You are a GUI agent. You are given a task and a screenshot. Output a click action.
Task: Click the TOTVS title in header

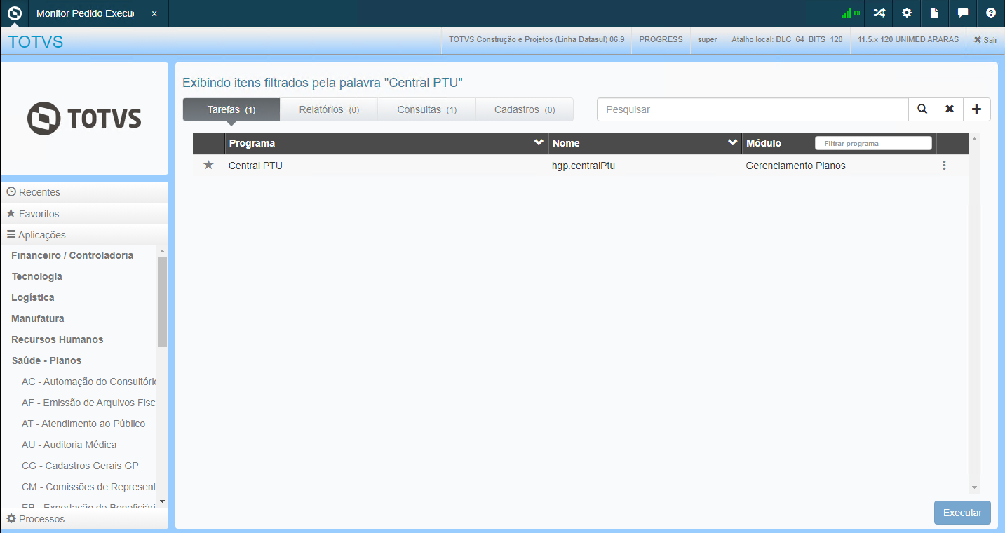[36, 42]
